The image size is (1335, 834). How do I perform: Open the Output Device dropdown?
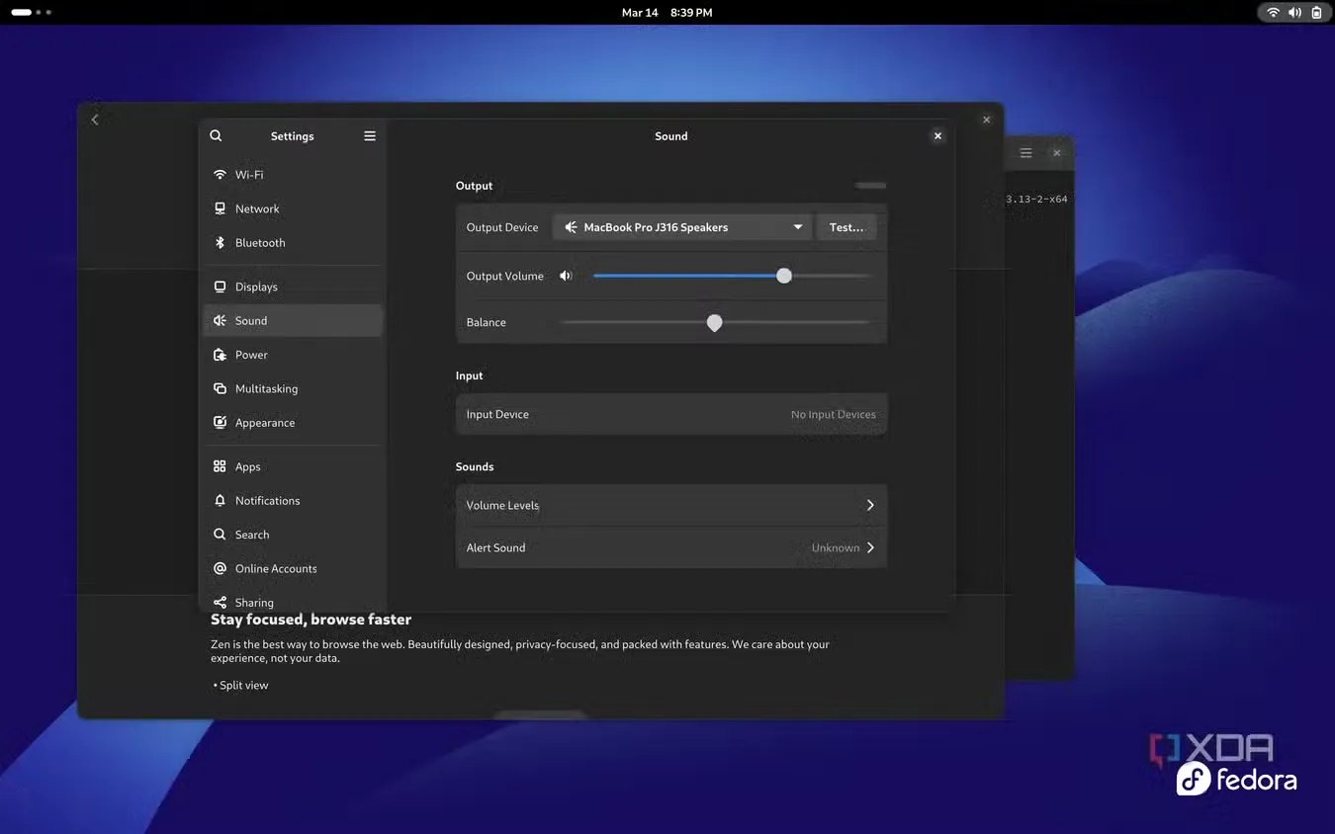pos(681,226)
